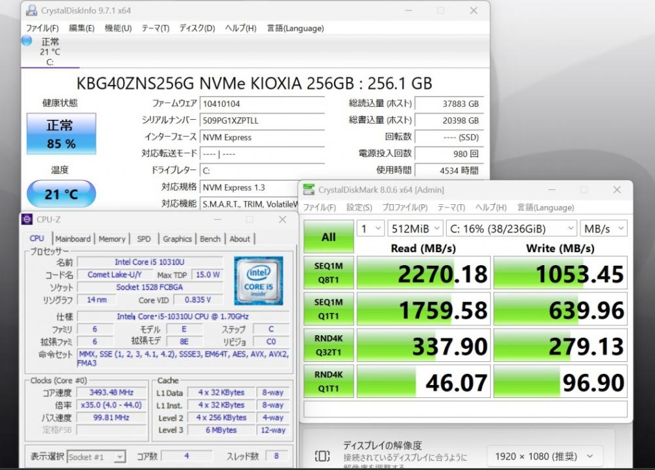This screenshot has width=655, height=470.
Task: Click the empty comment field in CrystalDiskMark
Action: [x=465, y=409]
